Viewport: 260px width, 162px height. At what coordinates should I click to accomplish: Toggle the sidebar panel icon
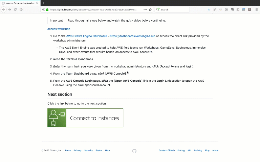[x=238, y=9]
